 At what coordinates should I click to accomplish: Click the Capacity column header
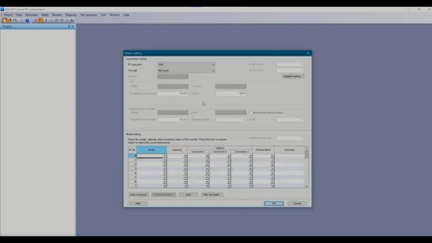177,150
